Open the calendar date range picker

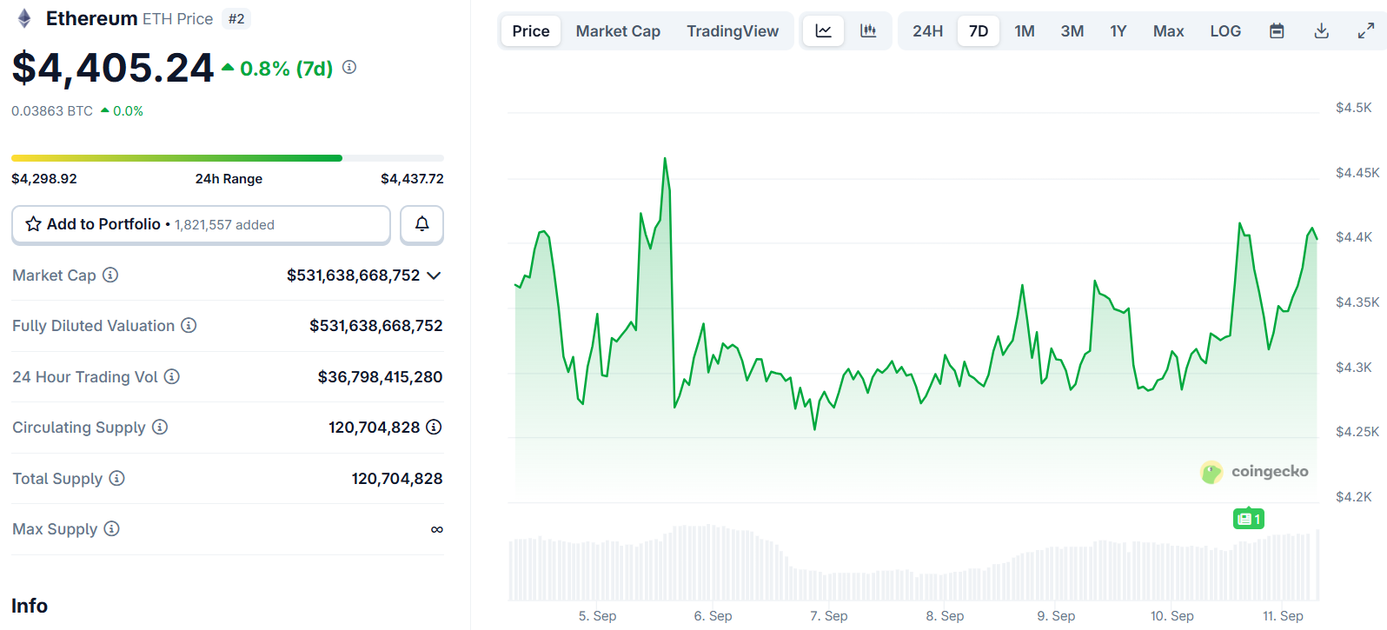[1277, 31]
